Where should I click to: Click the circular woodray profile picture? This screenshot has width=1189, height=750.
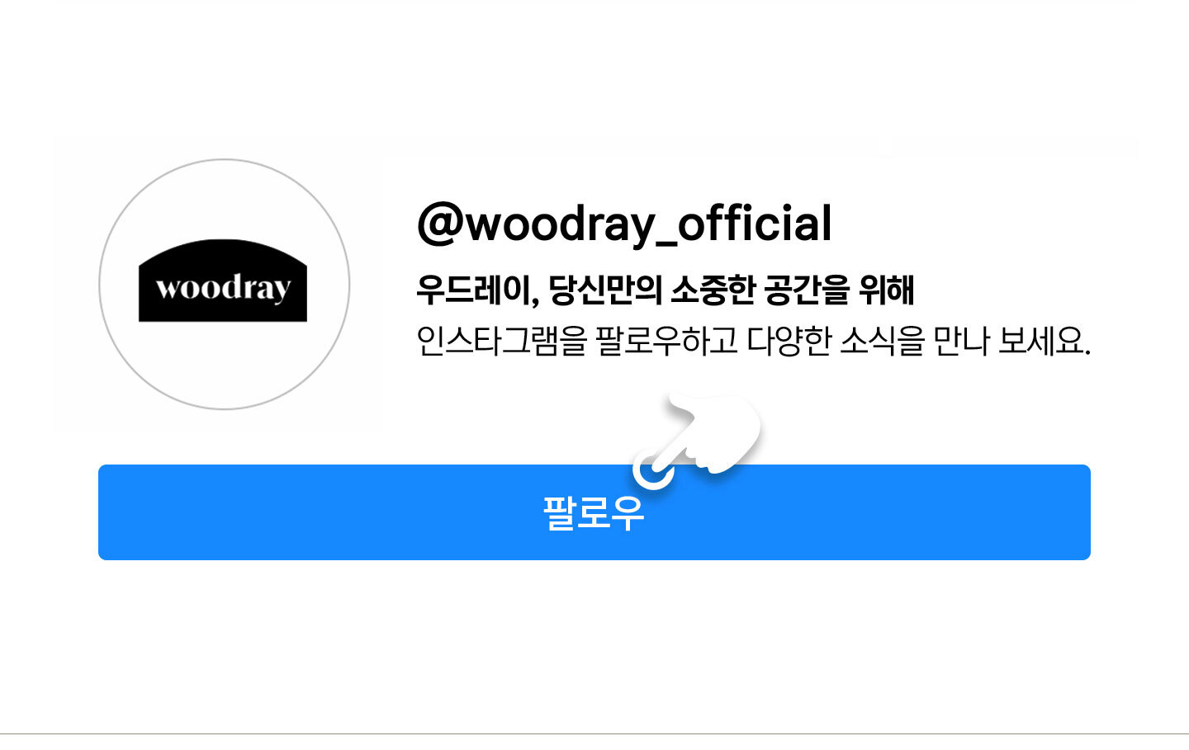pos(225,284)
